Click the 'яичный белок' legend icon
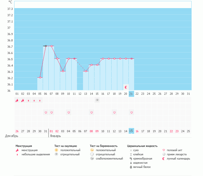 tap(131, 167)
